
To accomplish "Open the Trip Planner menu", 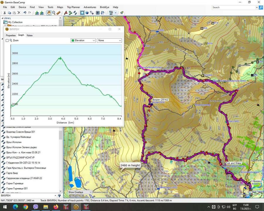I will tap(73, 7).
